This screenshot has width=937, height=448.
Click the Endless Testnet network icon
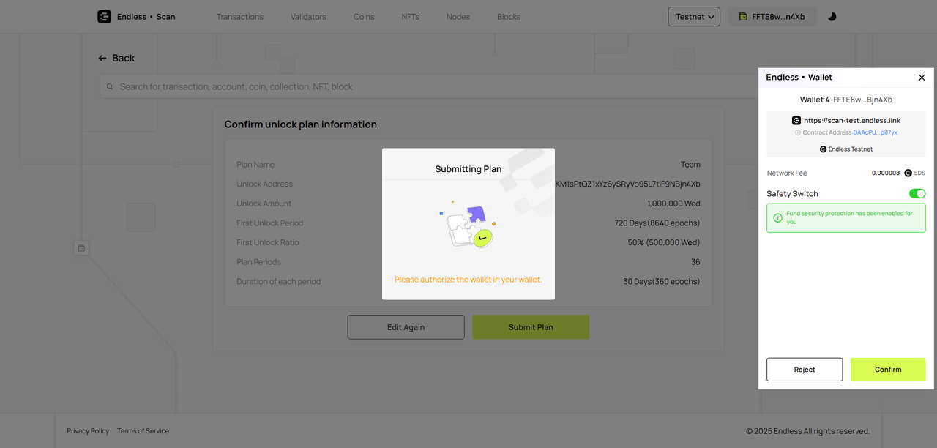pos(823,149)
